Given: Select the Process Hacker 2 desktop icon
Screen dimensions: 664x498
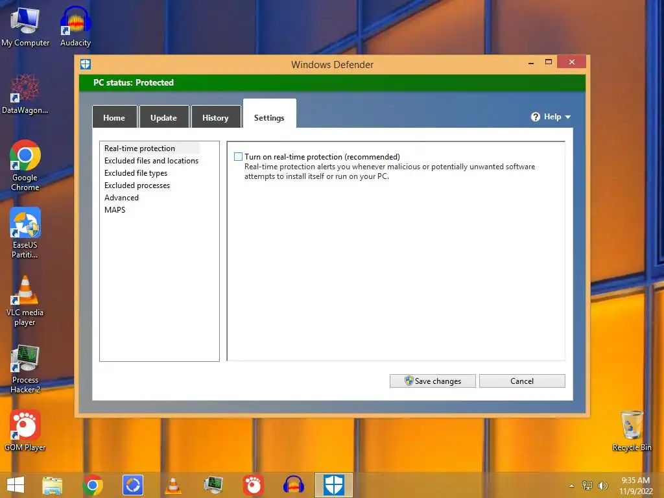Looking at the screenshot, I should pyautogui.click(x=25, y=368).
